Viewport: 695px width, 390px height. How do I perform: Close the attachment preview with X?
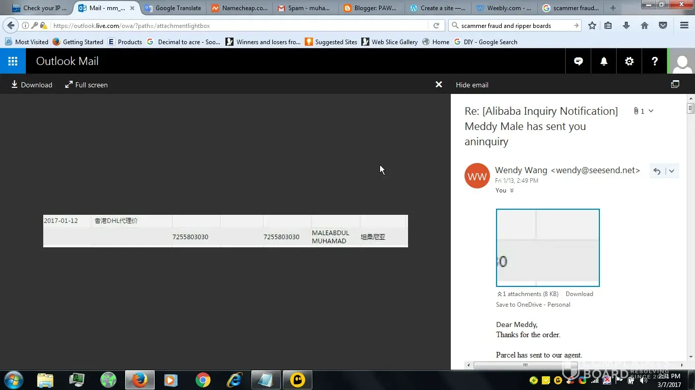(439, 85)
